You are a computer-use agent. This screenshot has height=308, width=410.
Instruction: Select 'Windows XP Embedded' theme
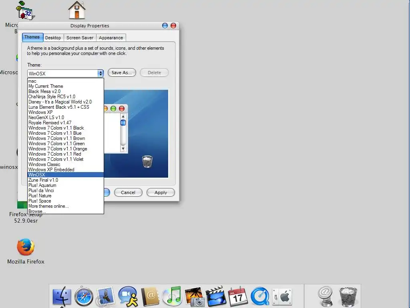click(x=66, y=170)
